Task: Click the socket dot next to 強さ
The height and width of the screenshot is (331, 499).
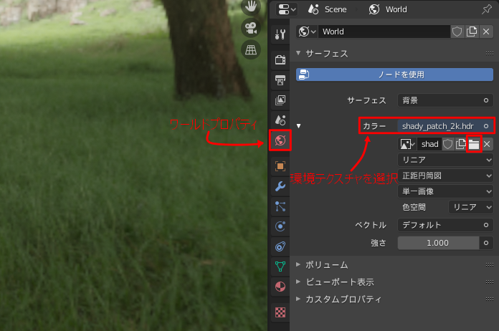Action: [486, 243]
